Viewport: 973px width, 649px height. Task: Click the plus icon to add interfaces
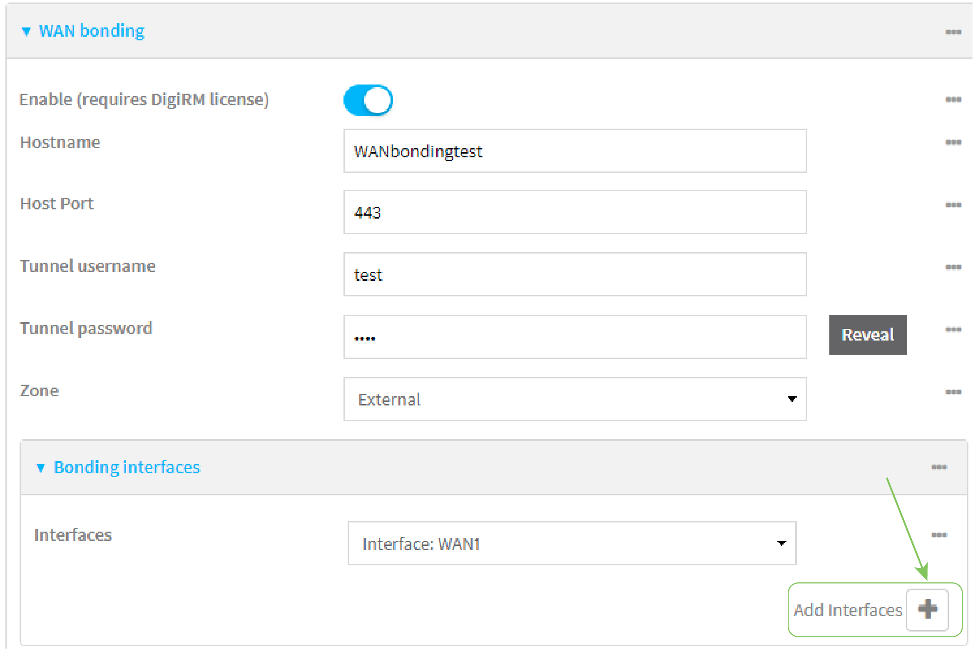(927, 609)
